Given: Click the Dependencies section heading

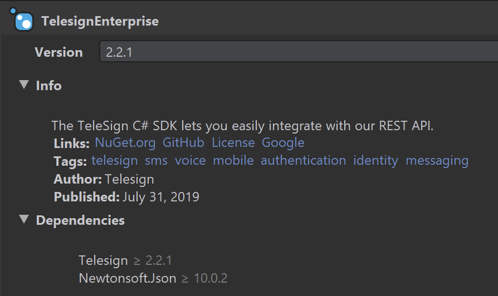Looking at the screenshot, I should tap(80, 220).
